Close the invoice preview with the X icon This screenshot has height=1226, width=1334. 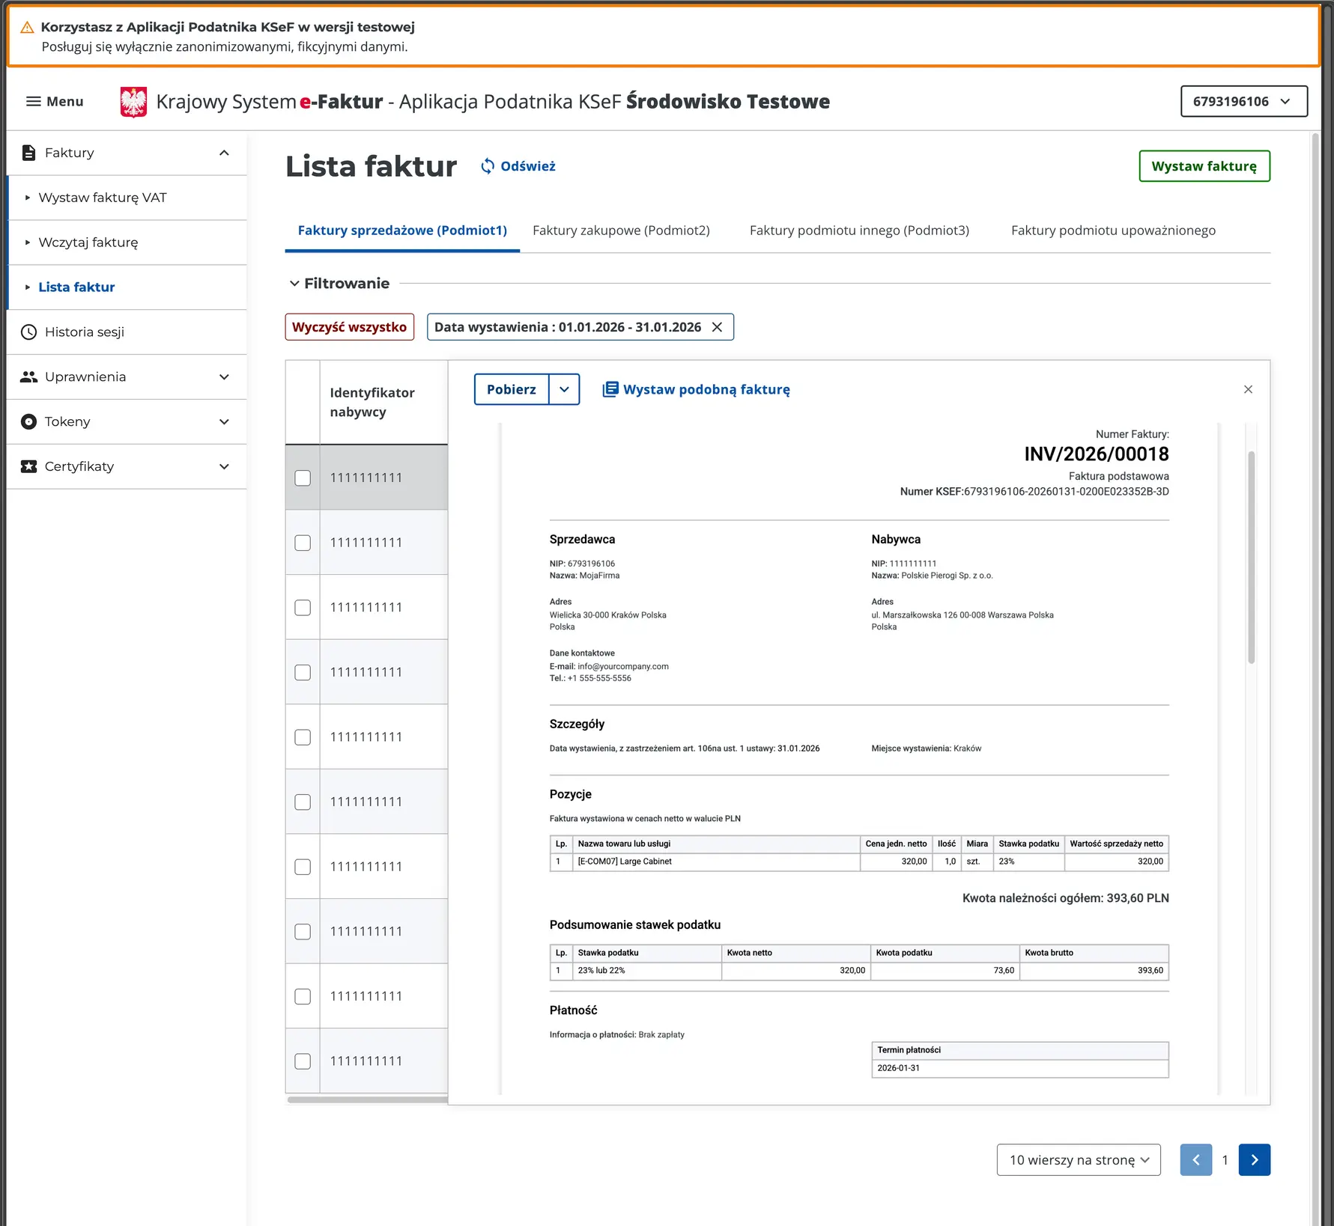(1248, 389)
